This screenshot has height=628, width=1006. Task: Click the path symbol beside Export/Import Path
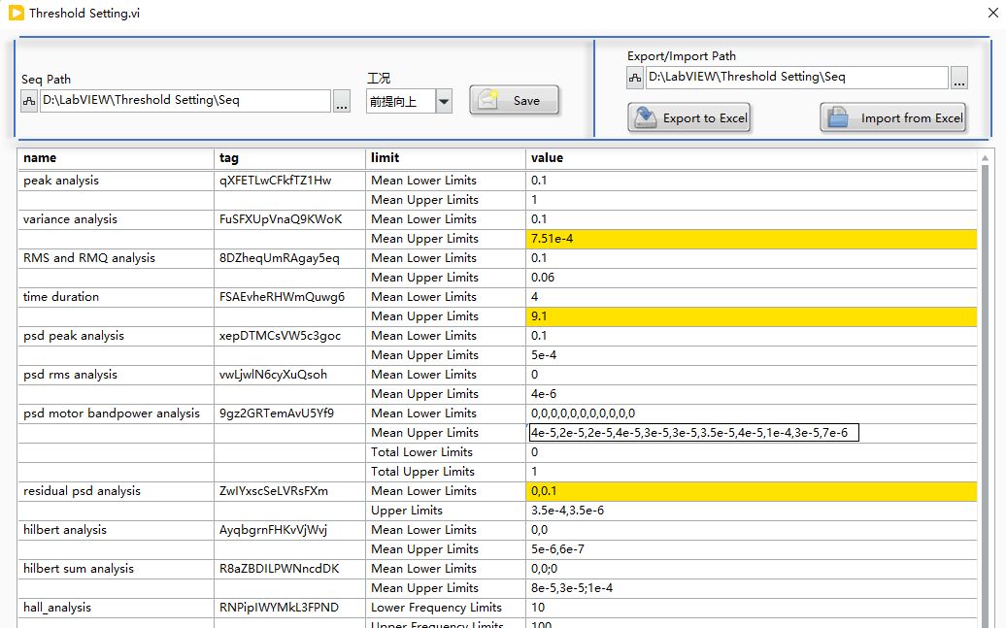tap(637, 76)
